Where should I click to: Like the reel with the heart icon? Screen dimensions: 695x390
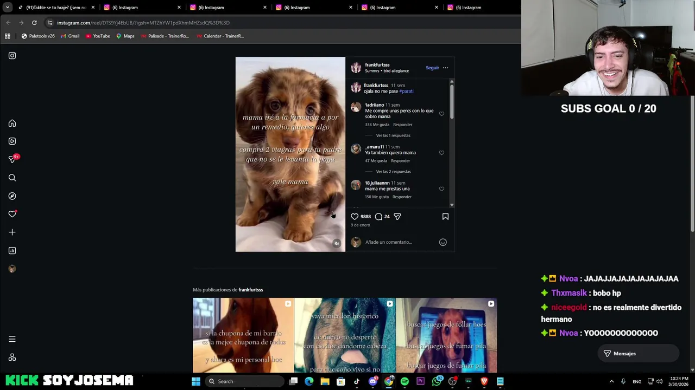coord(355,217)
